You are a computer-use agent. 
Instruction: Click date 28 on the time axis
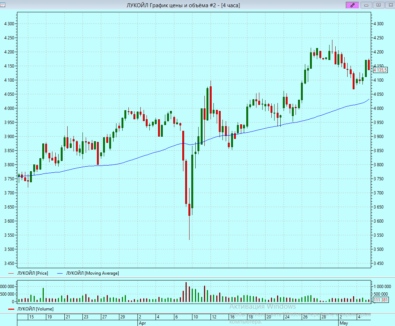point(324,317)
